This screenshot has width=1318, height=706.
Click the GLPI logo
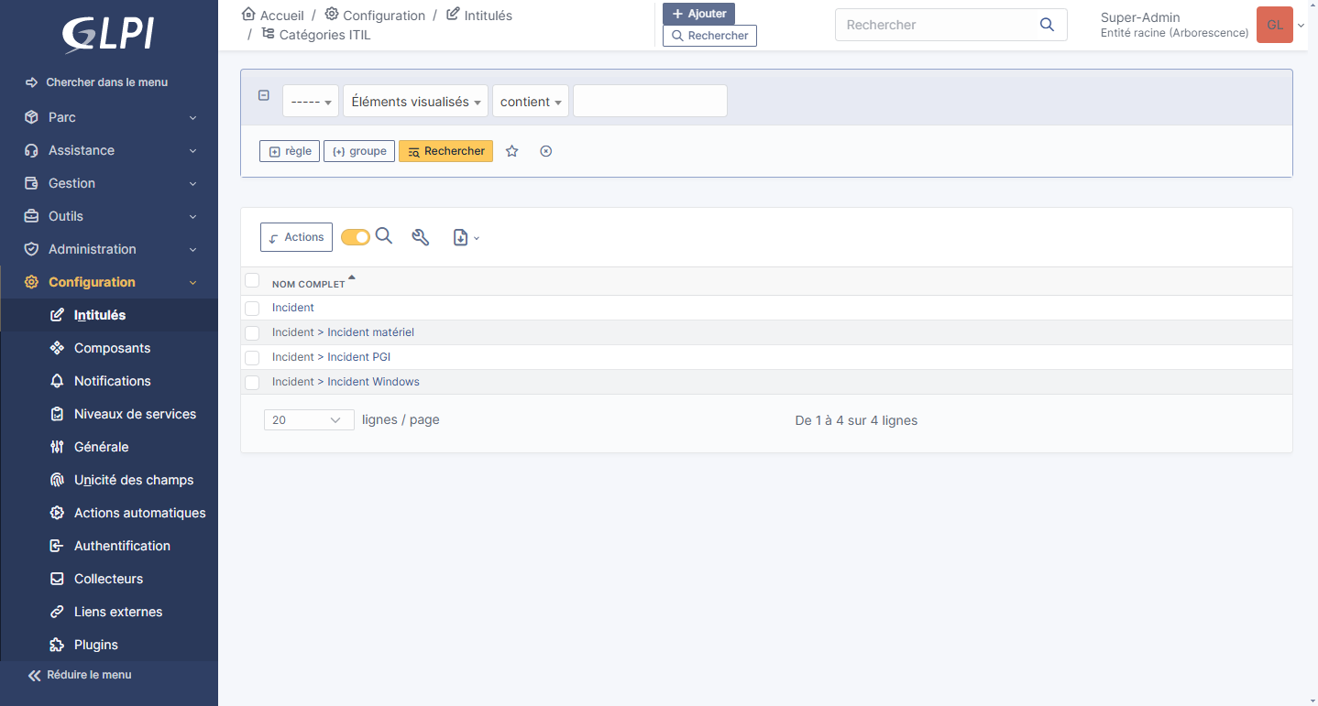[108, 34]
